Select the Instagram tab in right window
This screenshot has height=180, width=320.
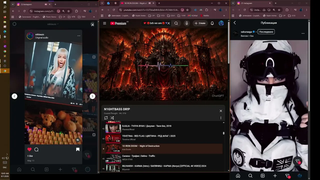[254, 3]
